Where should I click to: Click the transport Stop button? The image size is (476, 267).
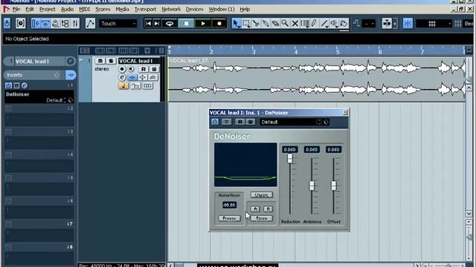pos(186,23)
